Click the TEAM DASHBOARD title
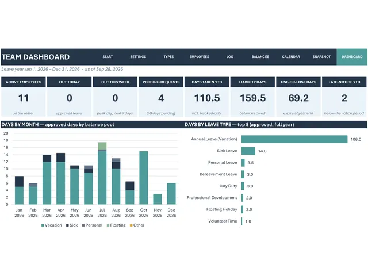The image size is (368, 276). (36, 57)
